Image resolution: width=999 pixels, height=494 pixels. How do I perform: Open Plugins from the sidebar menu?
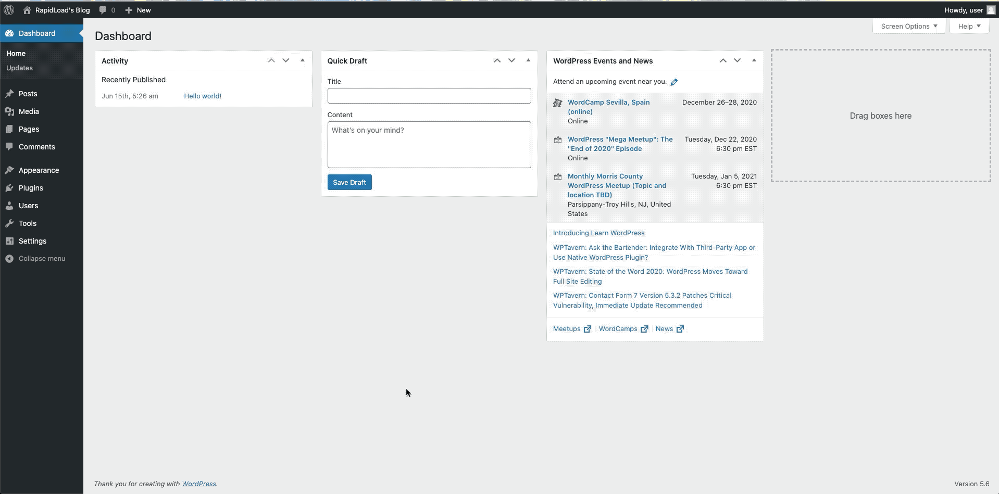[x=31, y=188]
